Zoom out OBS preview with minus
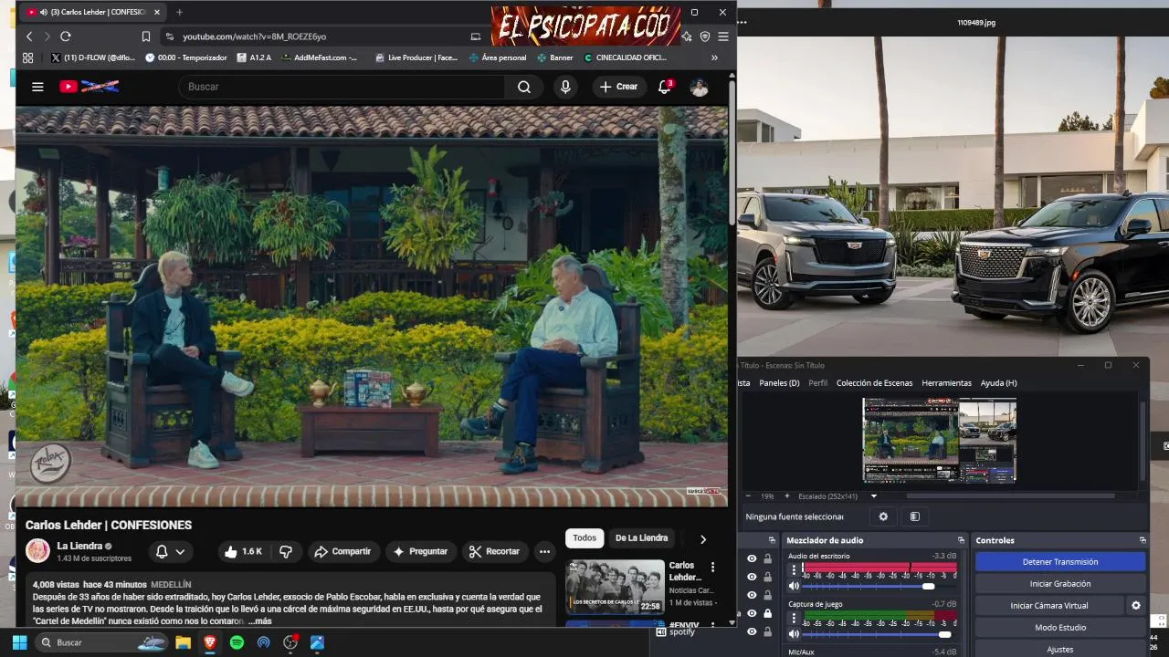The height and width of the screenshot is (657, 1169). pos(748,496)
